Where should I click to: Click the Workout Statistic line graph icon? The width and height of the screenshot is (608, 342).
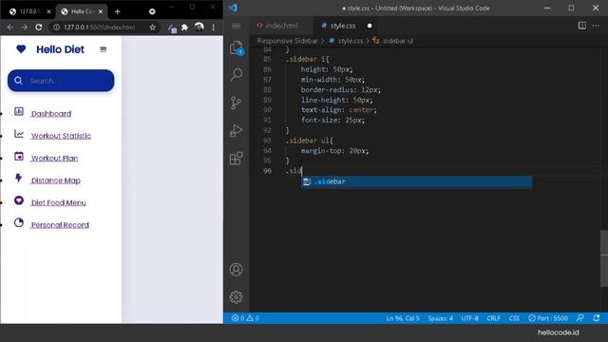(19, 134)
